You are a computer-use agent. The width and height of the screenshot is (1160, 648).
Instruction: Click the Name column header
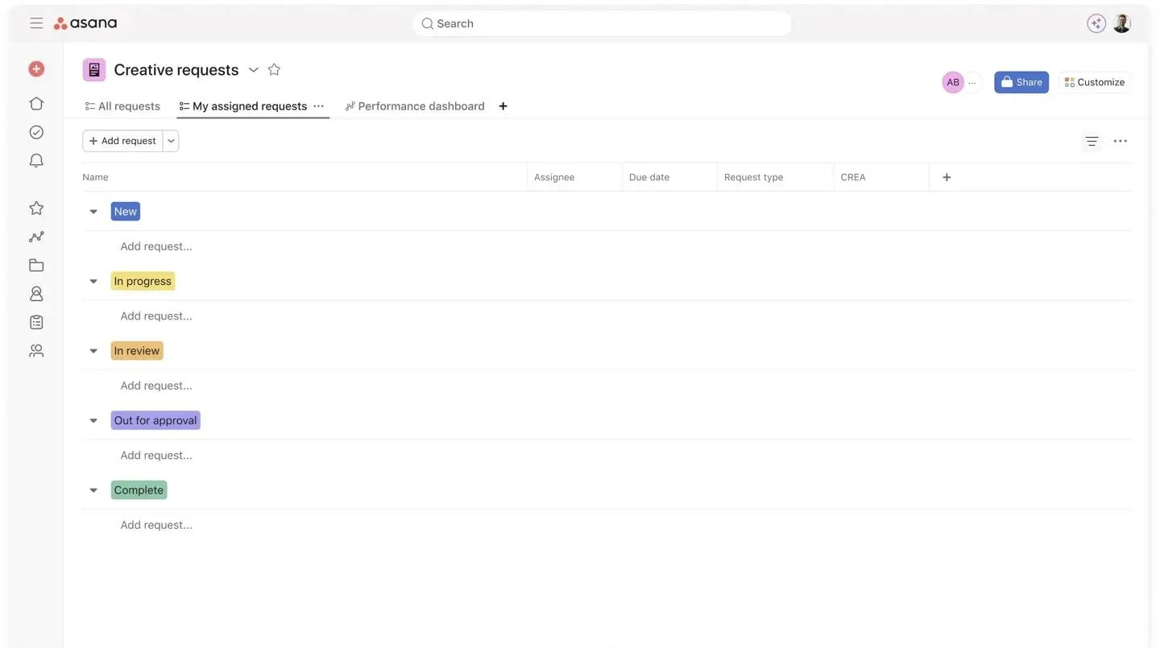pos(304,177)
